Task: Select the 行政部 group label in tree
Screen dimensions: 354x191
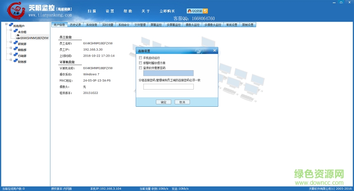Action: point(22,56)
